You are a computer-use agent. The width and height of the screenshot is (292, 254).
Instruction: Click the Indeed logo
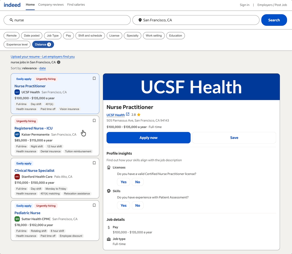[12, 5]
